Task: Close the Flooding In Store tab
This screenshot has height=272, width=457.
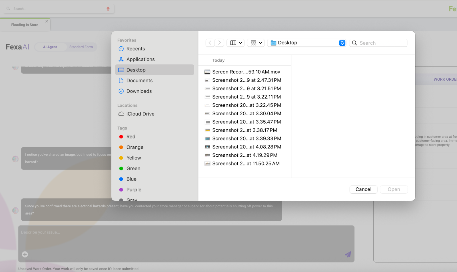Action: click(47, 21)
